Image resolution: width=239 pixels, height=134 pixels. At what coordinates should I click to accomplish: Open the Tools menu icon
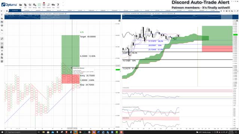(30, 5)
